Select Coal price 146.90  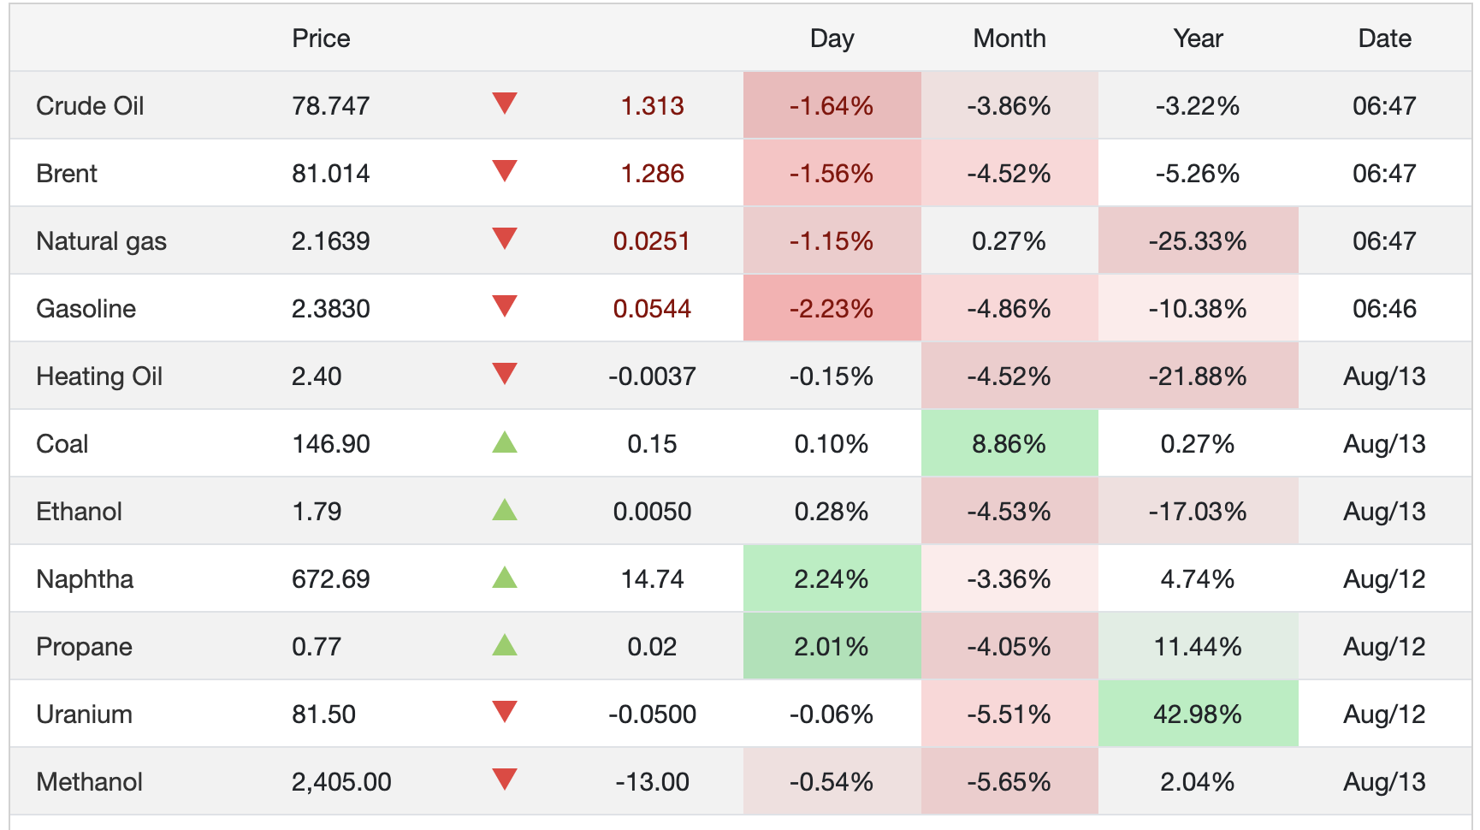(x=330, y=444)
